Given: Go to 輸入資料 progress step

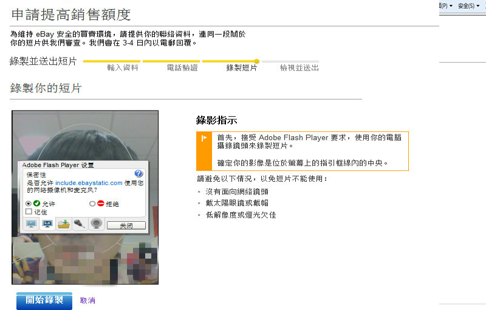Looking at the screenshot, I should pos(123,67).
